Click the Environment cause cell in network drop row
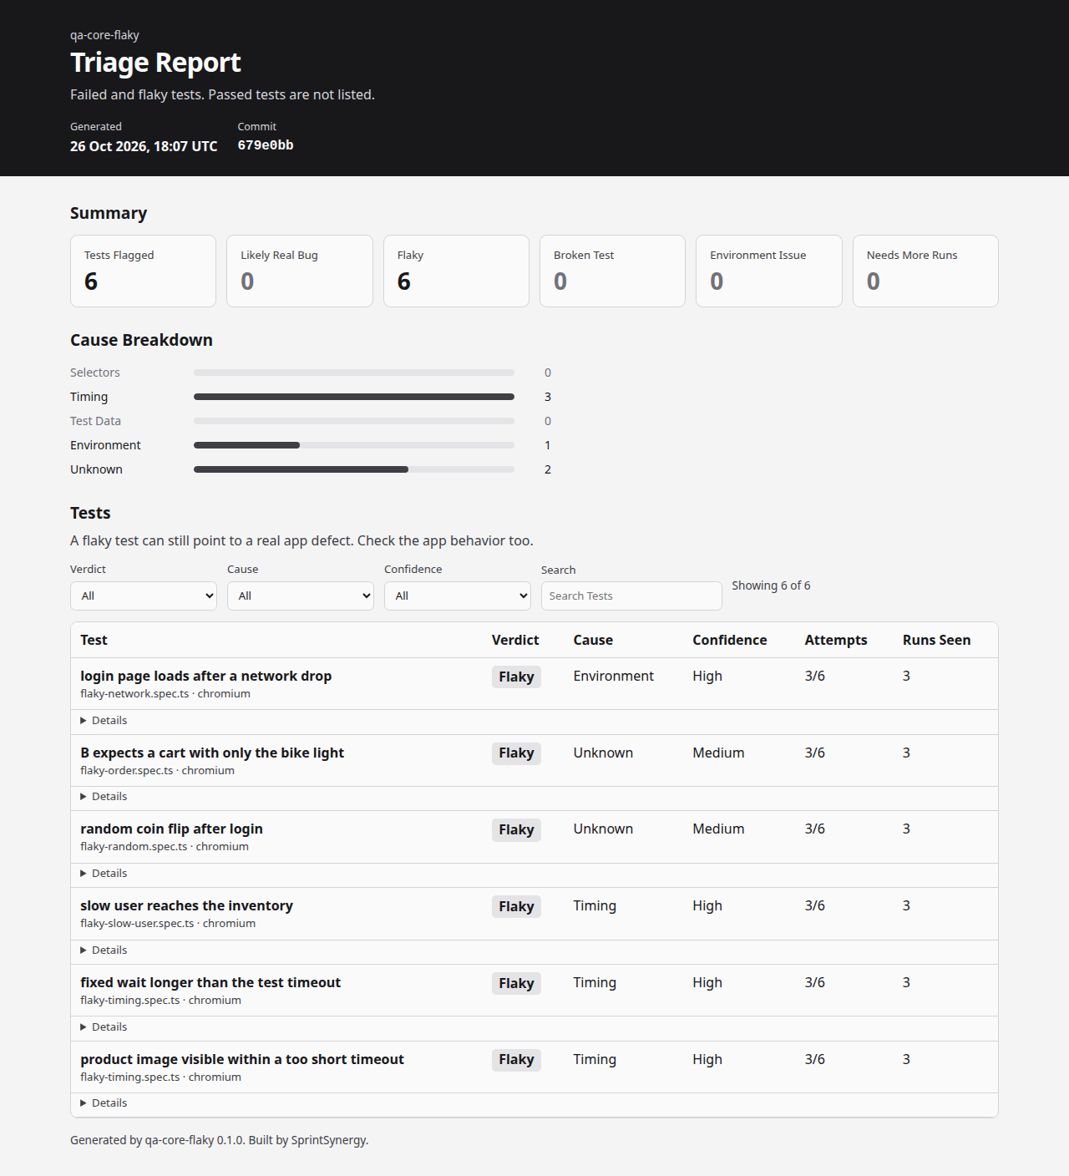The height and width of the screenshot is (1176, 1069). 614,676
